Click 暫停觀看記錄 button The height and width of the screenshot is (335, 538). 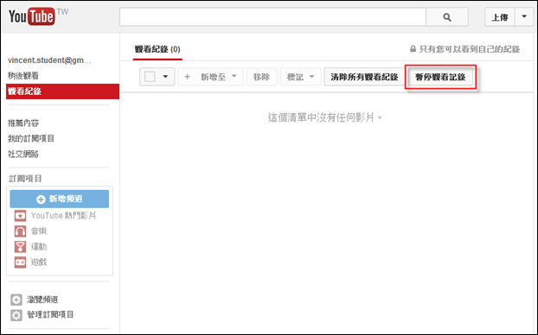[x=440, y=77]
